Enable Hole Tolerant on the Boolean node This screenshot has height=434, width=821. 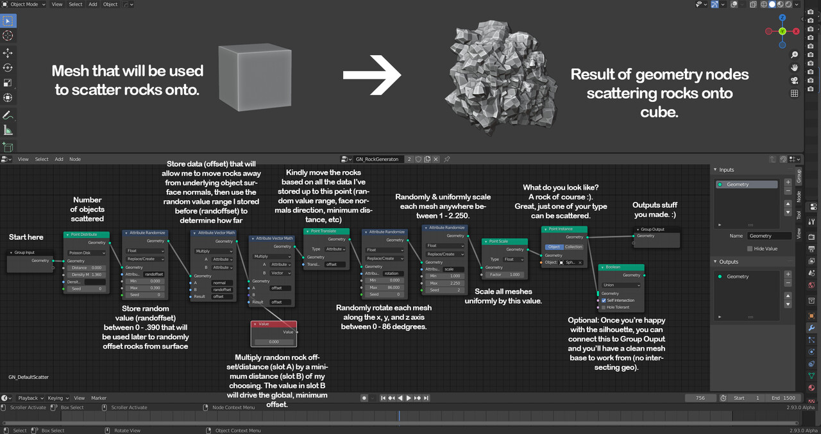[x=604, y=307]
